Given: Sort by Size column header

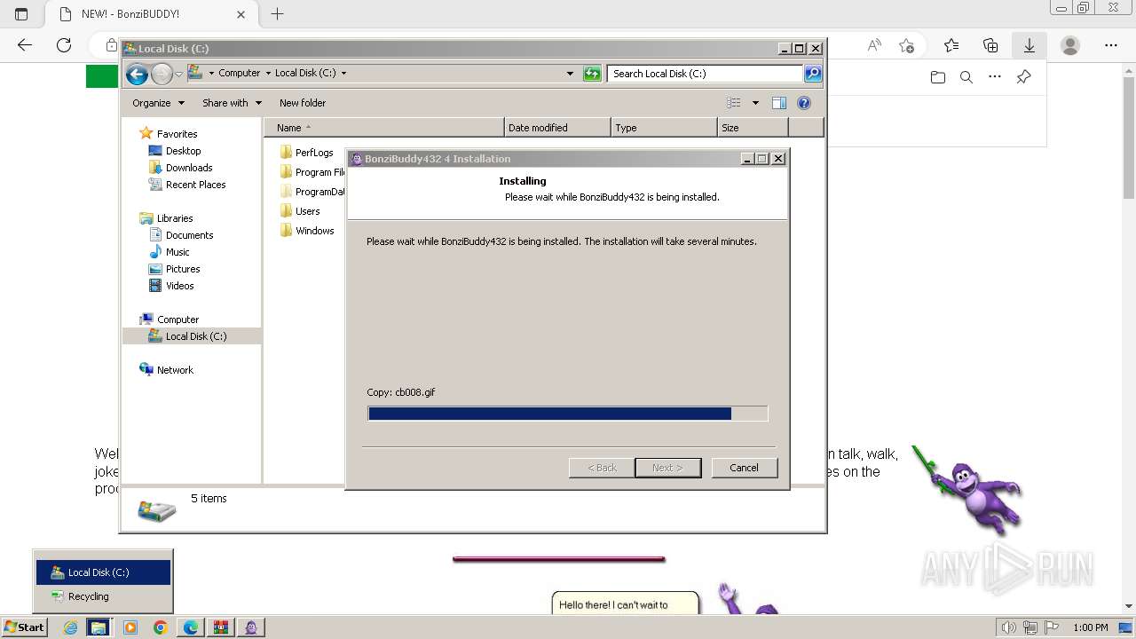Looking at the screenshot, I should 753,128.
